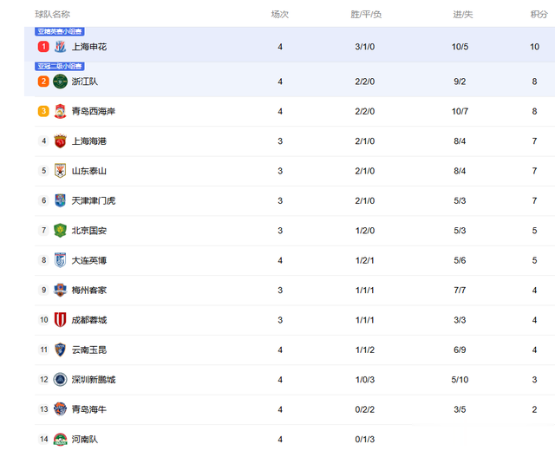Click the Beijing Guoan (北京国安) green logo
Image resolution: width=555 pixels, height=451 pixels.
pos(60,231)
